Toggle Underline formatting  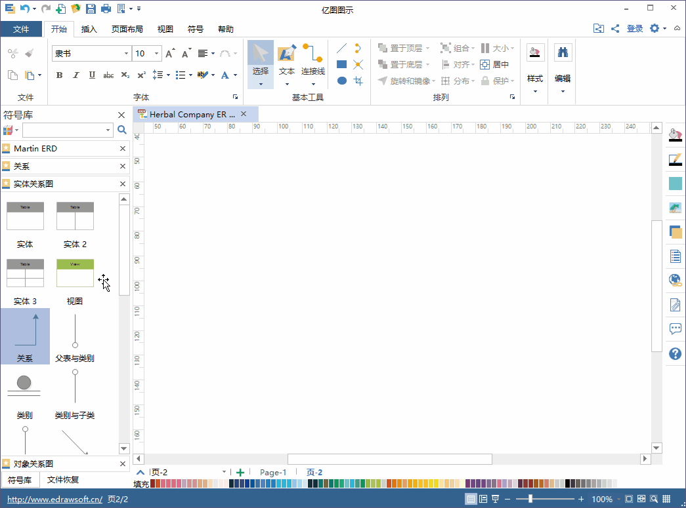92,75
